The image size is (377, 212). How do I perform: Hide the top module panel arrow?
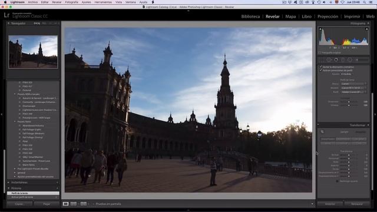[188, 11]
